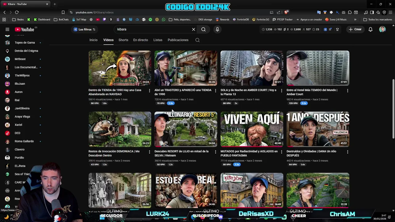Clear the kibara search text
This screenshot has width=395, height=222.
click(x=193, y=29)
